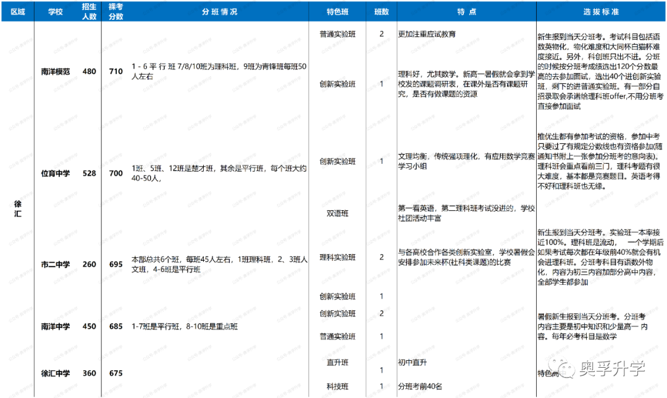Click enrollment number 260 for 市二中学
The width and height of the screenshot is (667, 398).
90,265
